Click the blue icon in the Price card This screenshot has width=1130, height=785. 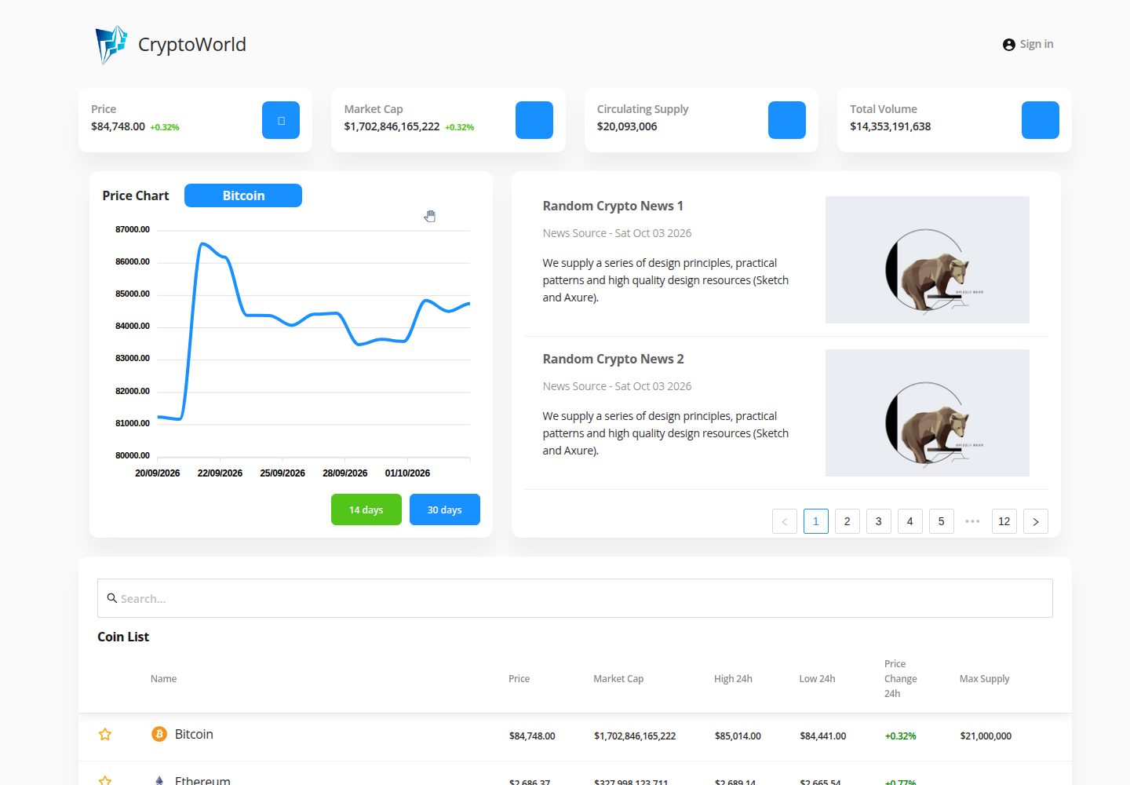(x=281, y=120)
